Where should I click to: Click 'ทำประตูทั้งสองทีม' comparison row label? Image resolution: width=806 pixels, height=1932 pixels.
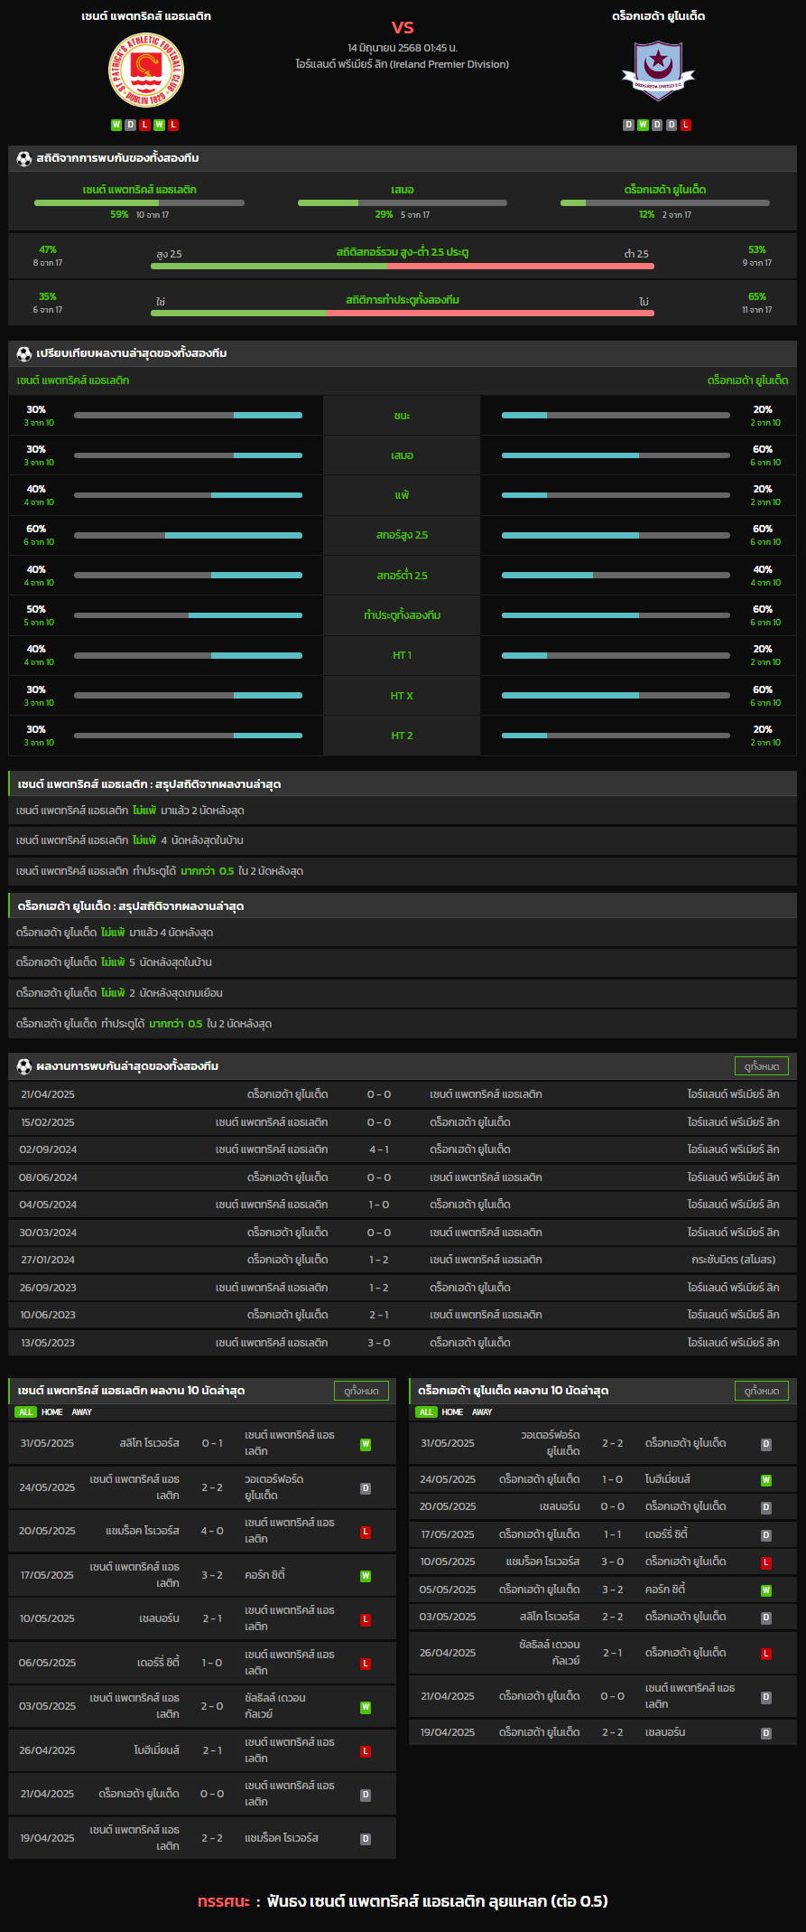coord(403,615)
